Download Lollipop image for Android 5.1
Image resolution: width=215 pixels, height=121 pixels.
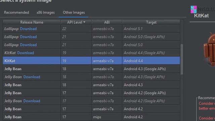coord(28,29)
